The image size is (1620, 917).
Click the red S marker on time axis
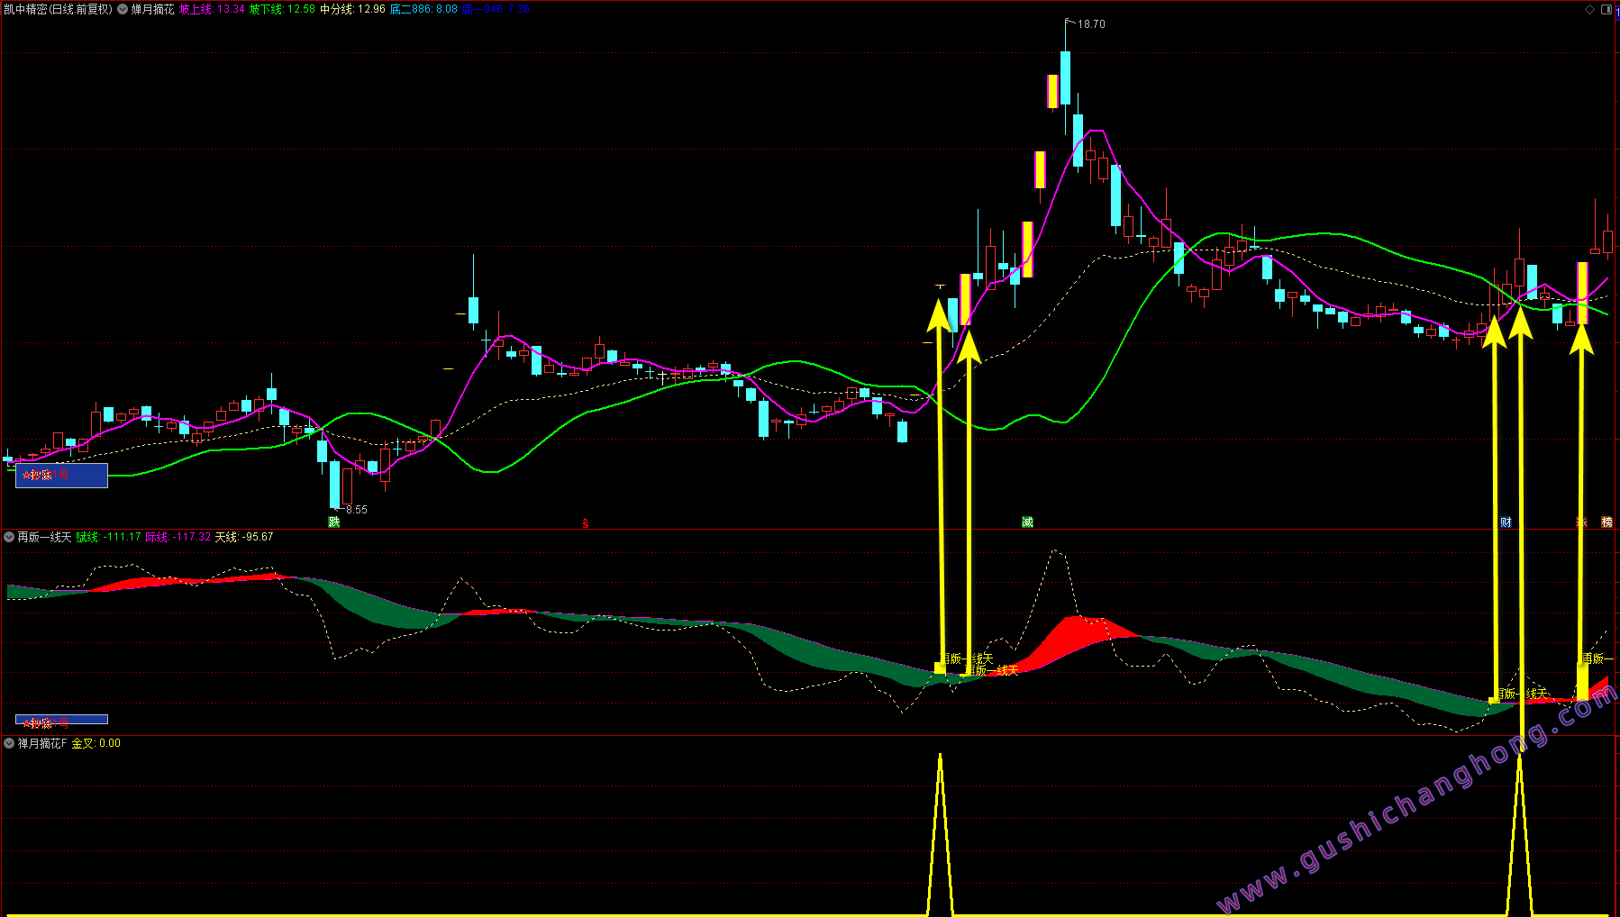pos(586,523)
